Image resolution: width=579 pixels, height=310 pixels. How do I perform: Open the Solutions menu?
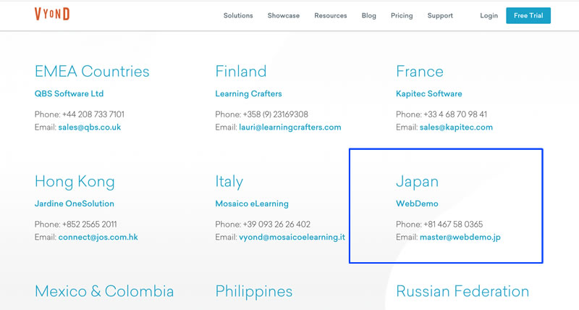pyautogui.click(x=238, y=15)
